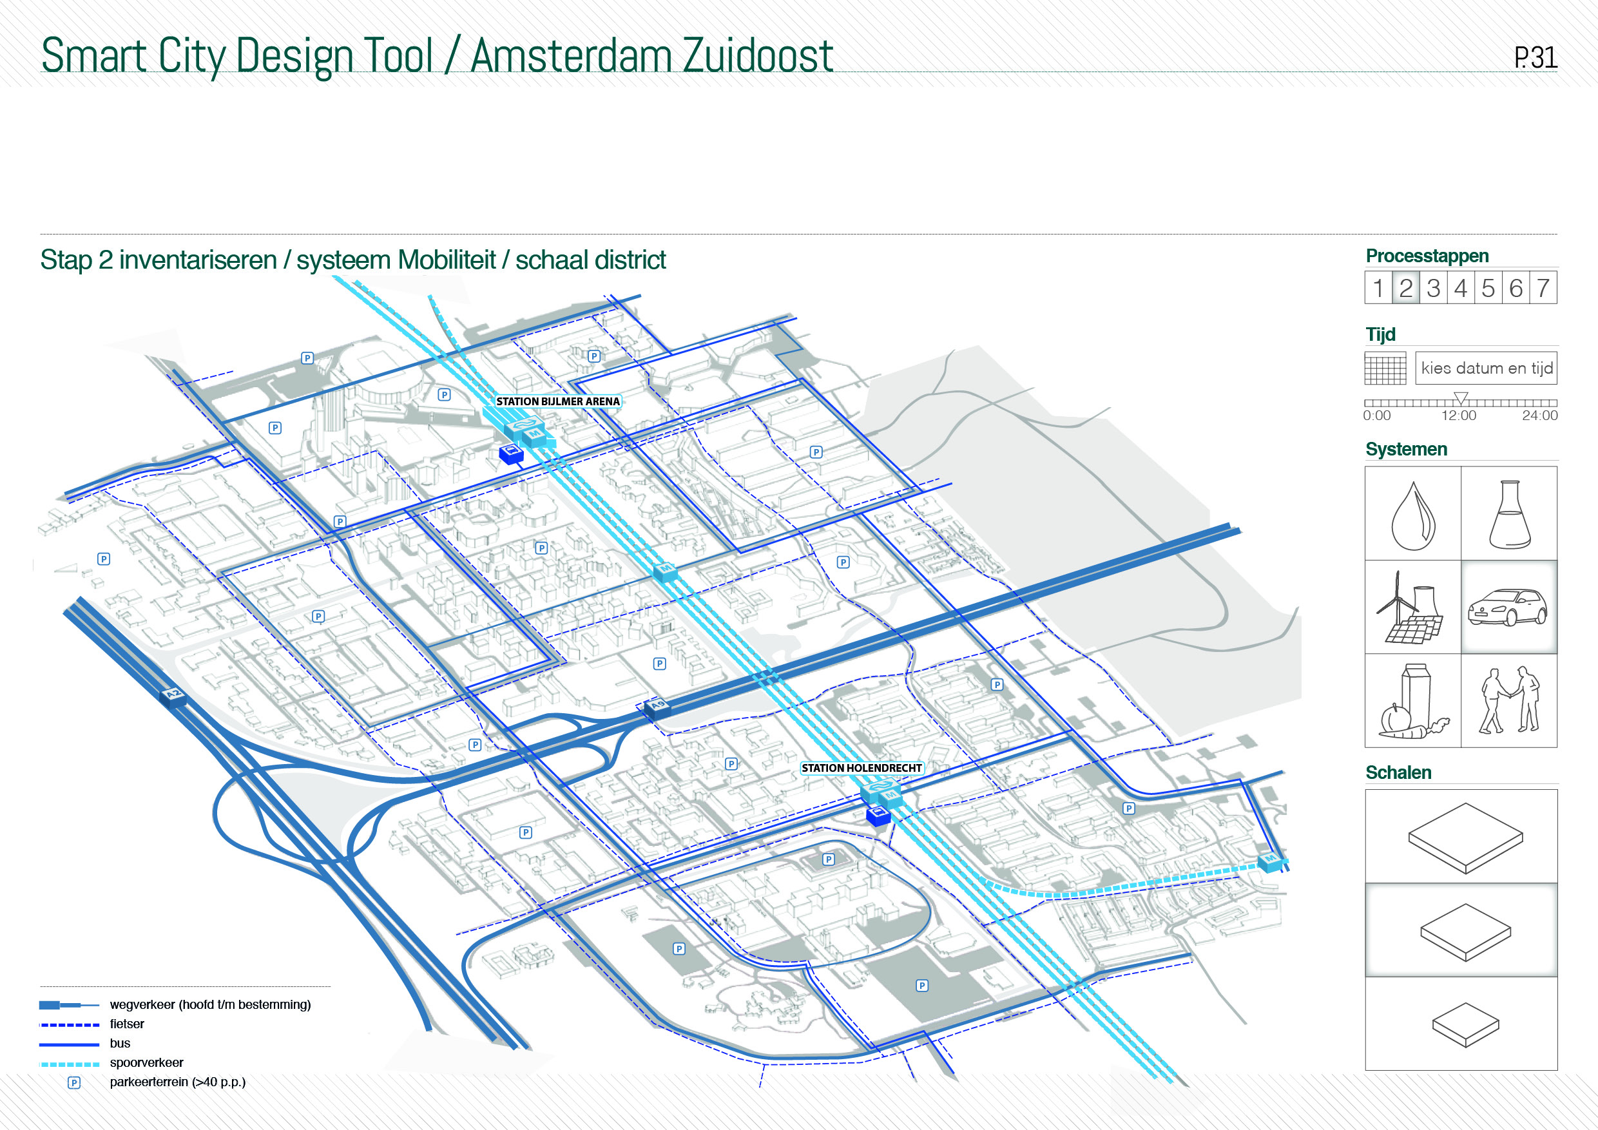The height and width of the screenshot is (1130, 1598).
Task: Select process step 4
Action: click(1461, 288)
